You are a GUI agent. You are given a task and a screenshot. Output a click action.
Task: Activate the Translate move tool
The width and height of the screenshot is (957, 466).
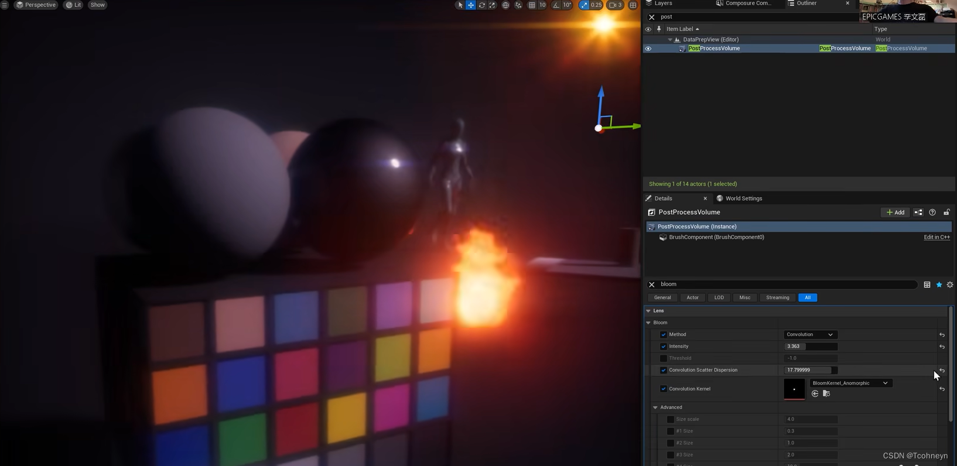[471, 5]
